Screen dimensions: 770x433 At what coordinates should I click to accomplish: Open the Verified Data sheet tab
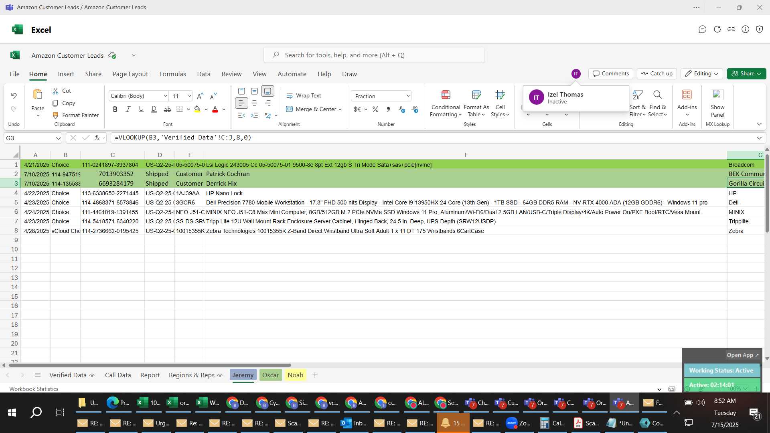[x=71, y=375]
